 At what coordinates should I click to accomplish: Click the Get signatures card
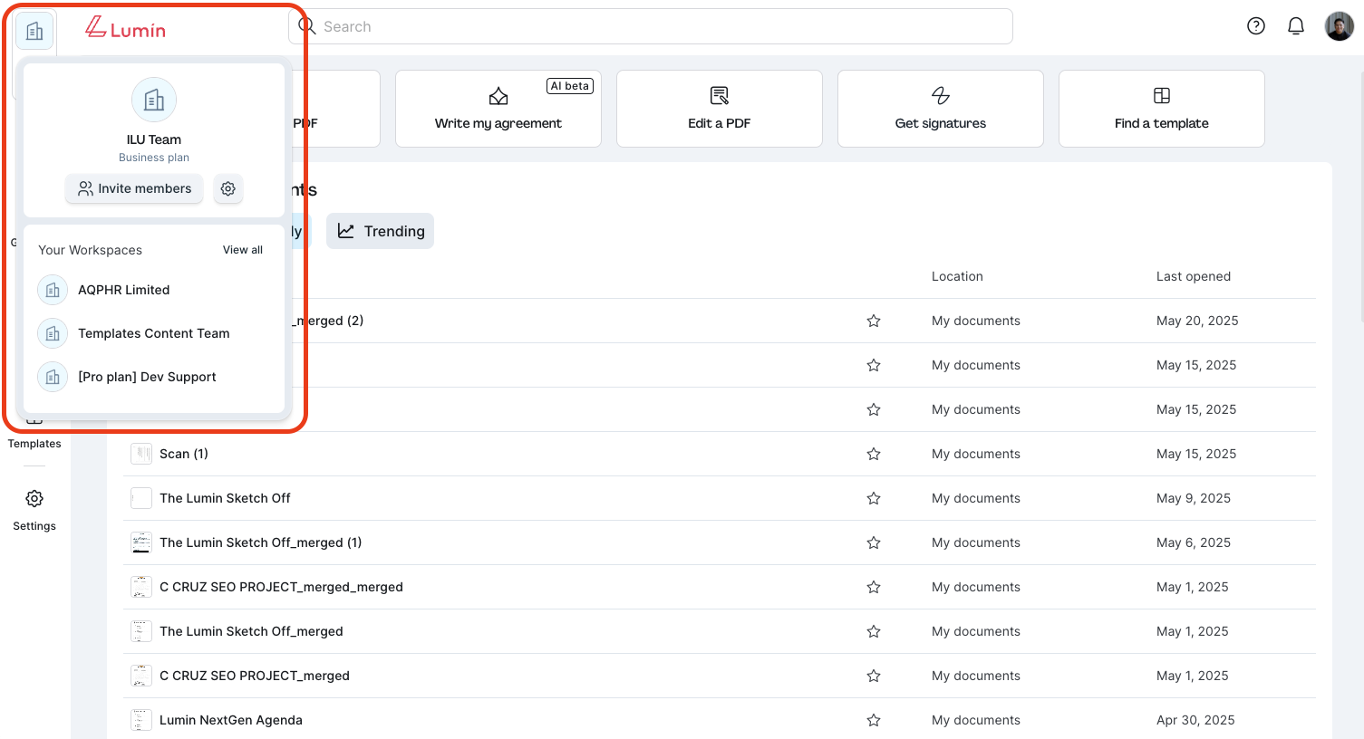(x=941, y=109)
